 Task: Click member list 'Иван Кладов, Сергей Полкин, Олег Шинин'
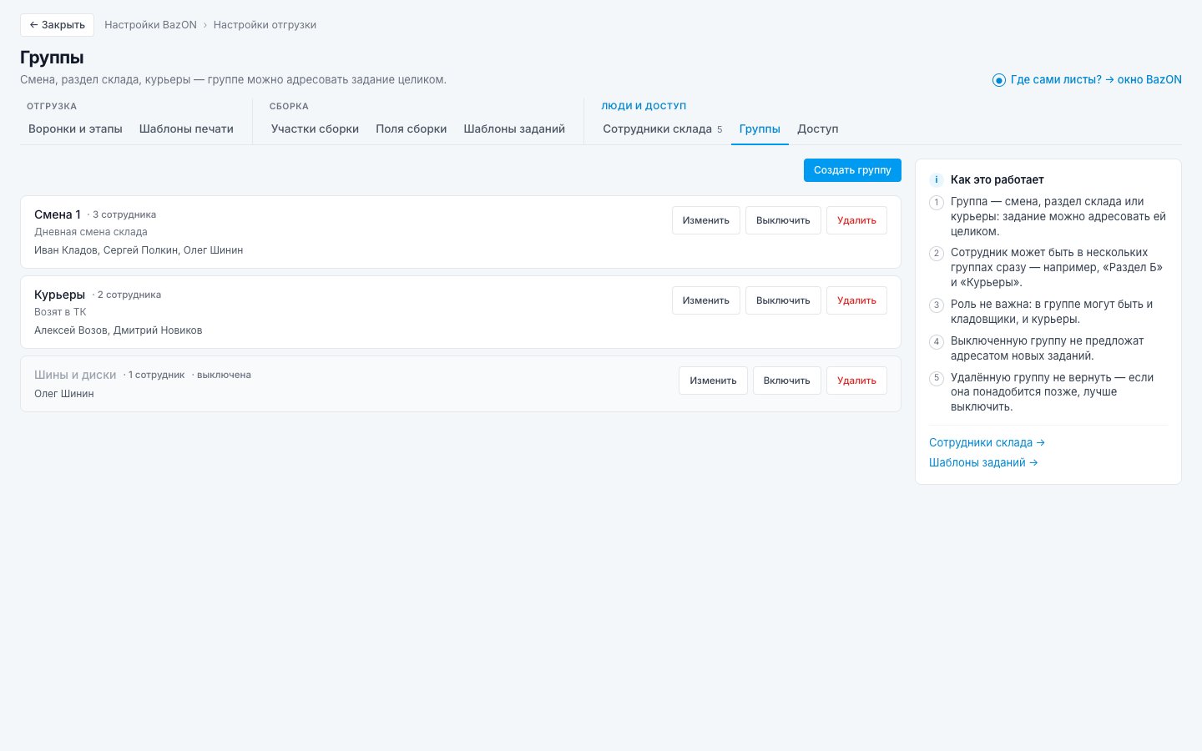(139, 250)
